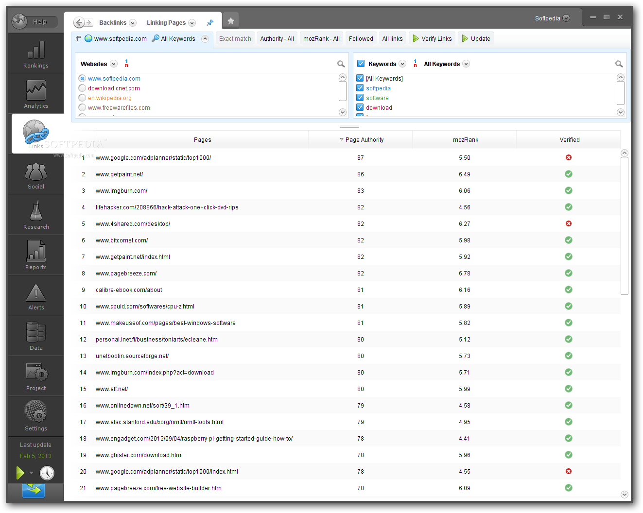
Task: Open the Analytics section
Action: pos(36,94)
